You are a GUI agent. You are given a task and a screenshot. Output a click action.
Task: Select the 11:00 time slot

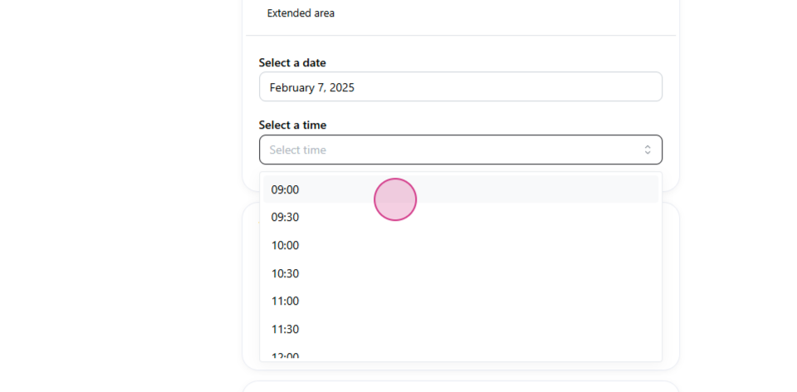click(x=461, y=301)
